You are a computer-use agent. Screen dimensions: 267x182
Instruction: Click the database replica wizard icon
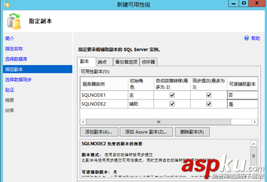[14, 21]
